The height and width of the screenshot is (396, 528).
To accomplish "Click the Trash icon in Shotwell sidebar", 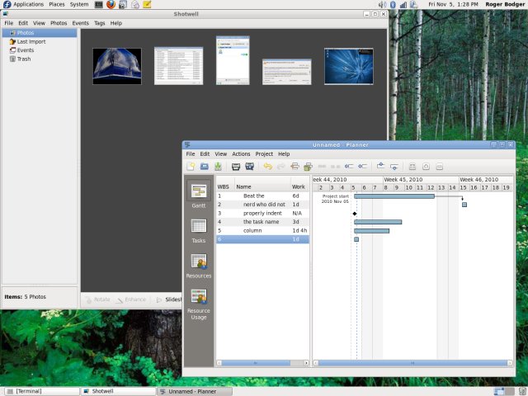I will [25, 59].
